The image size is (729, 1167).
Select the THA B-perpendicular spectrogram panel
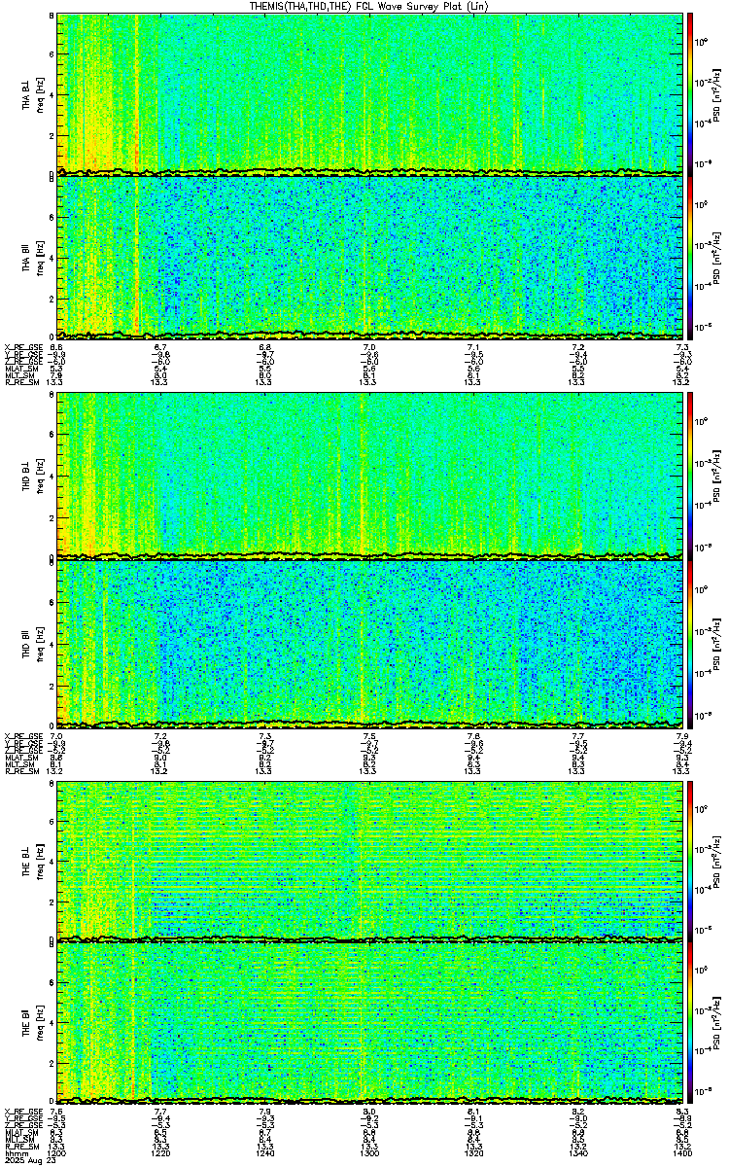(369, 94)
